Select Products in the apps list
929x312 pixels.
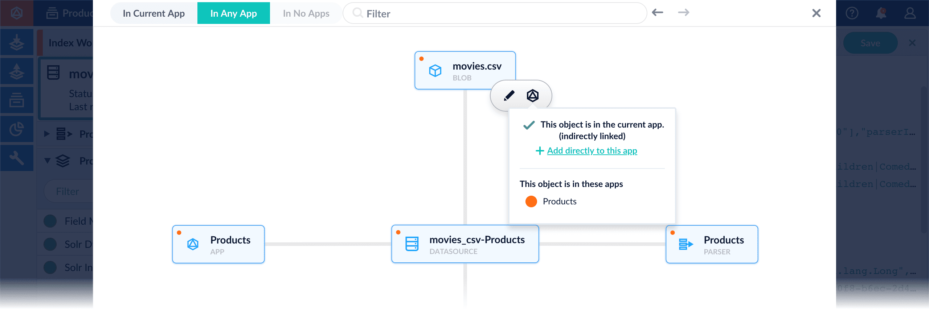click(560, 201)
